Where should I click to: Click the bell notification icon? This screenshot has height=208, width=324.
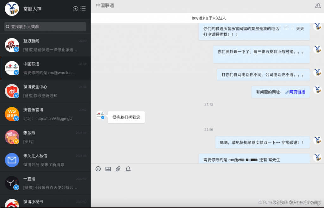pyautogui.click(x=128, y=169)
